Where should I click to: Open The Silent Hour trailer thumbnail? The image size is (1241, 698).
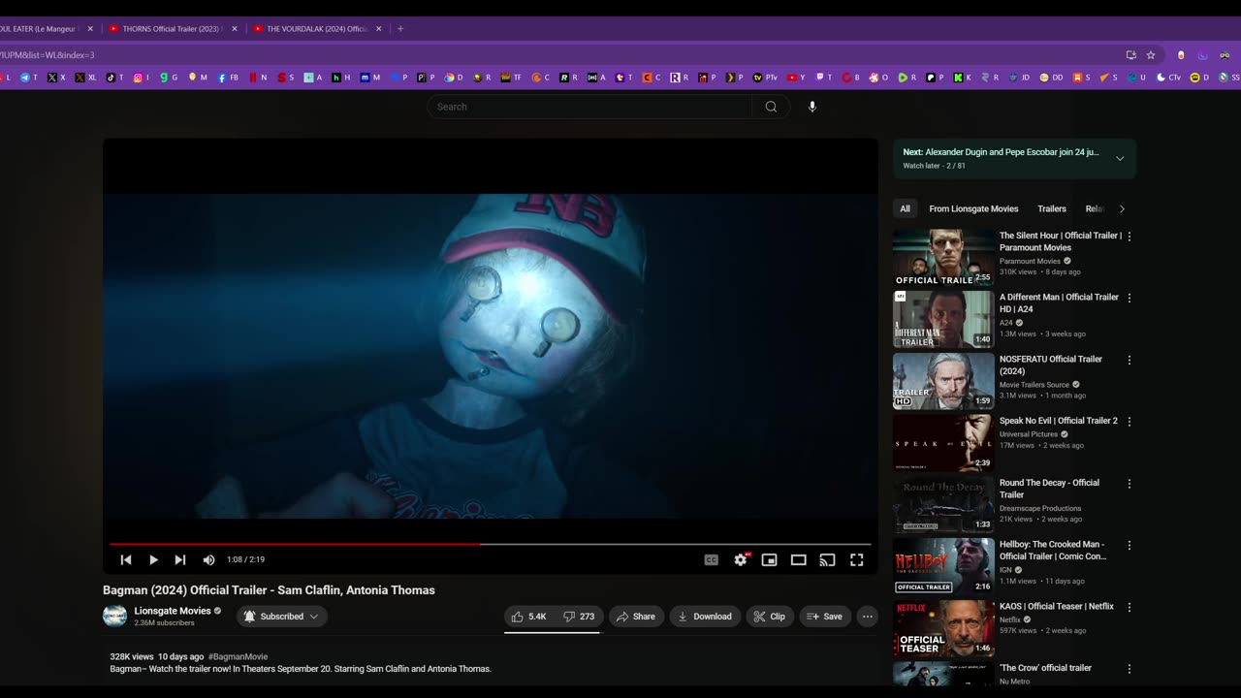coord(943,257)
